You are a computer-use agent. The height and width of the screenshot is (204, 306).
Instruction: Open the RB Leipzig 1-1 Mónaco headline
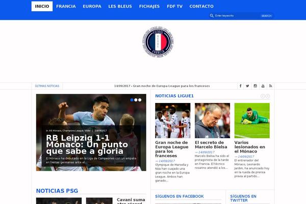coord(87,144)
